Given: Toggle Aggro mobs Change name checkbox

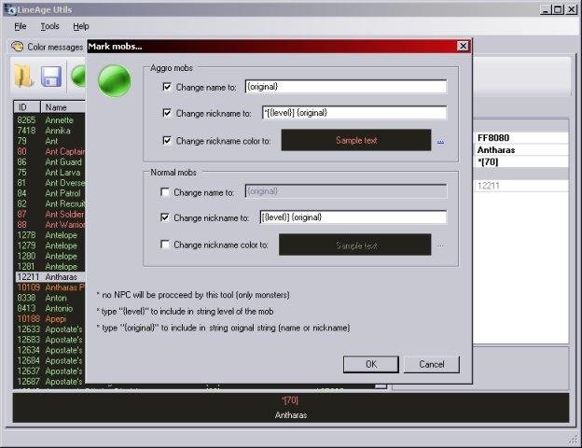Looking at the screenshot, I should tap(167, 87).
